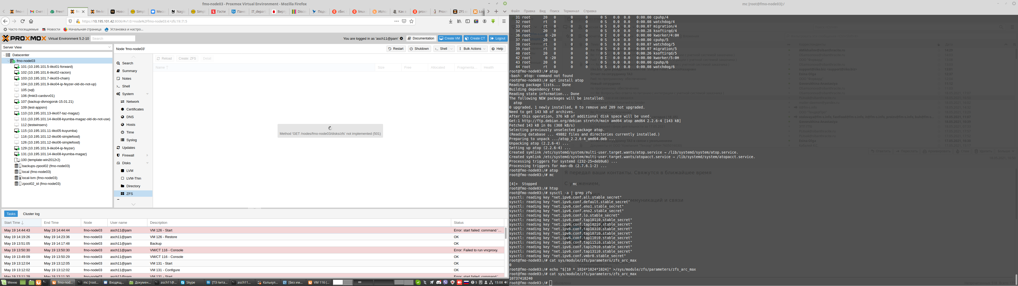The height and width of the screenshot is (286, 1018).
Task: Switch to the Cluster log tab
Action: click(x=31, y=214)
